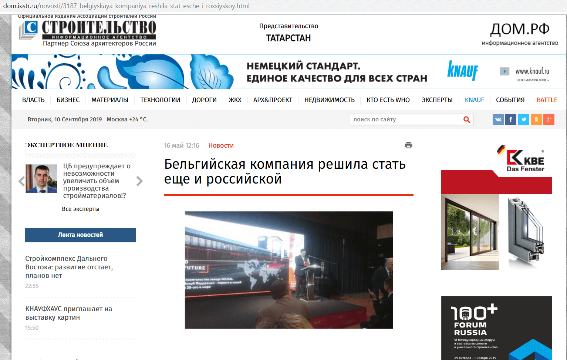Open news about КНАУФХАУС painting exhibition
Screen dimensions: 567x360
pyautogui.click(x=68, y=313)
